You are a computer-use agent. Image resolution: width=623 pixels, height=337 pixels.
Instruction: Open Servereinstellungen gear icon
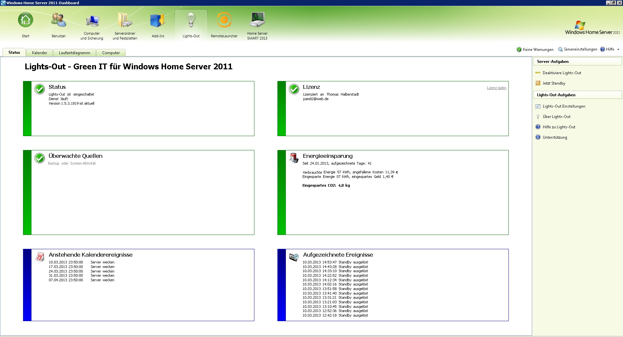click(x=560, y=49)
